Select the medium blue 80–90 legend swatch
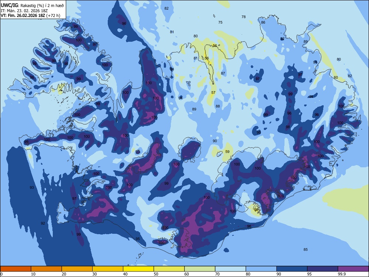The image size is (369, 277). [x=261, y=269]
